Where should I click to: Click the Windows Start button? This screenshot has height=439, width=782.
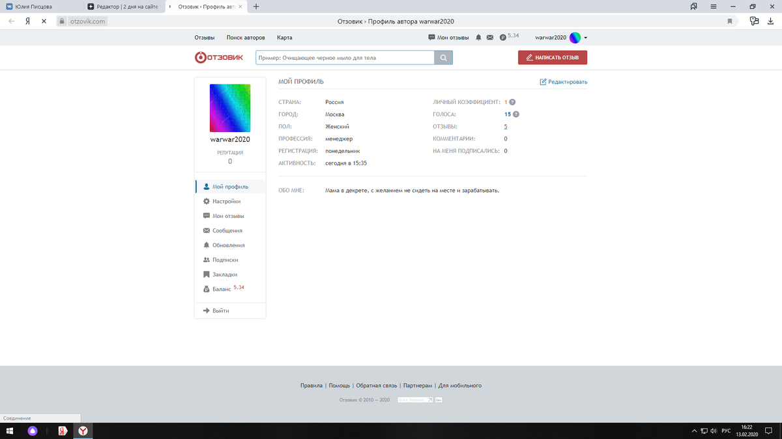[10, 431]
